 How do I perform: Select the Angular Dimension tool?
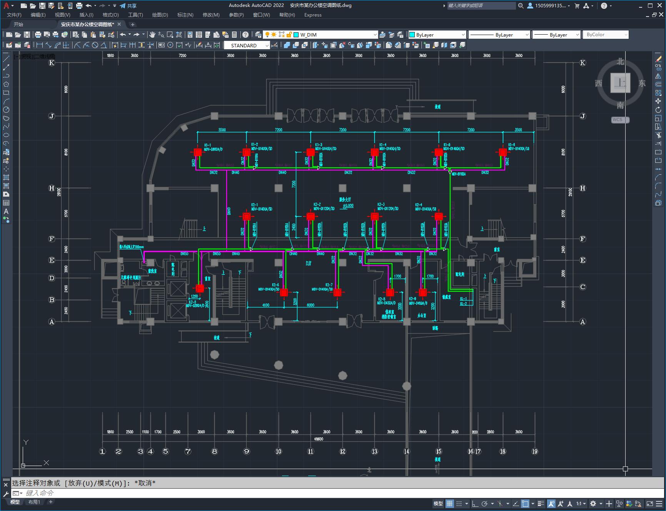point(103,45)
